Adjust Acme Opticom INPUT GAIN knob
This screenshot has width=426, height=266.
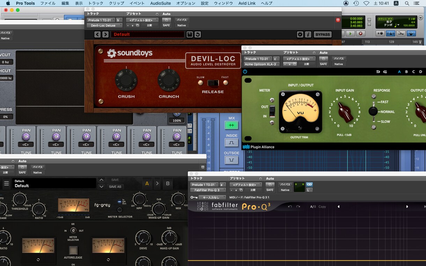click(345, 111)
